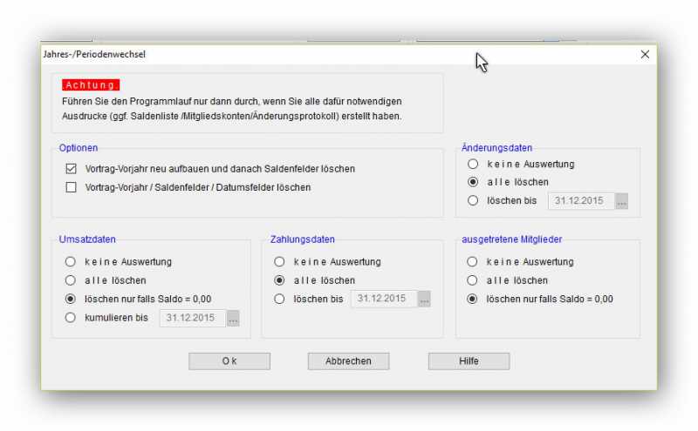Select 'alle löschen' under Änderungsdaten
Image resolution: width=698 pixels, height=431 pixels.
(473, 182)
